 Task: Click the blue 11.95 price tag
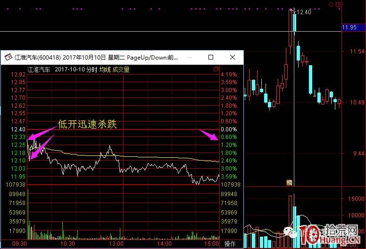(353, 27)
